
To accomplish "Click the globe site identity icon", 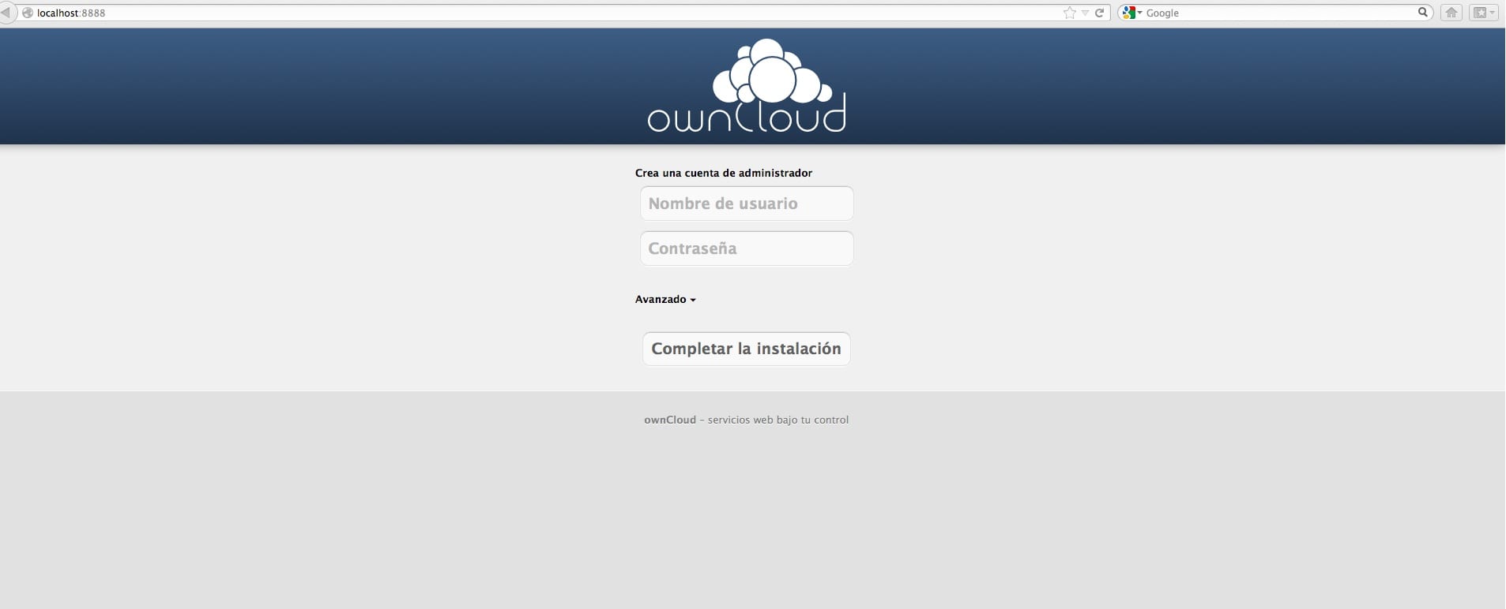I will point(28,13).
